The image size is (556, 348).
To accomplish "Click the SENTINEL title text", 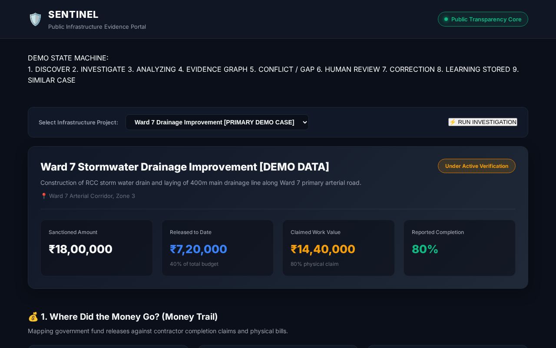I will click(x=73, y=14).
